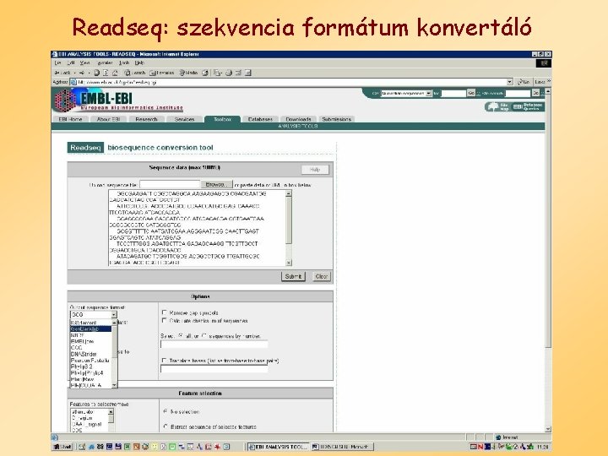Image resolution: width=608 pixels, height=456 pixels.
Task: Switch to the EBI Home tab
Action: [70, 119]
